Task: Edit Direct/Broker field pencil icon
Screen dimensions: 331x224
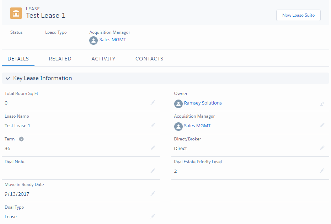Action: [x=322, y=148]
